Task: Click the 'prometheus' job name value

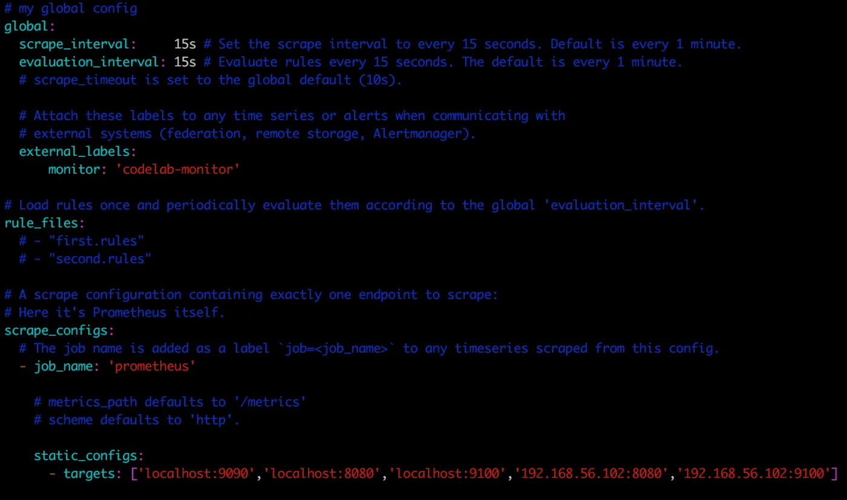Action: click(152, 366)
